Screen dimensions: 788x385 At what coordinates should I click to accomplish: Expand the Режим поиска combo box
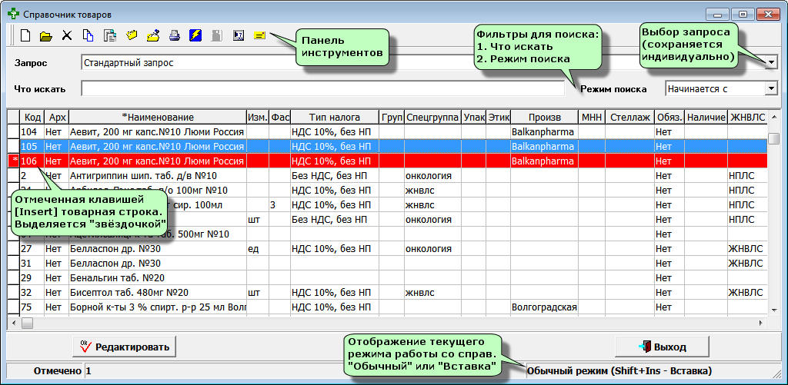(772, 89)
